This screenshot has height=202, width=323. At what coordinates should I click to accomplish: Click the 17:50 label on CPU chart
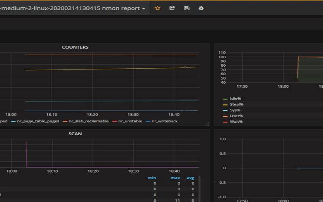tap(242, 86)
